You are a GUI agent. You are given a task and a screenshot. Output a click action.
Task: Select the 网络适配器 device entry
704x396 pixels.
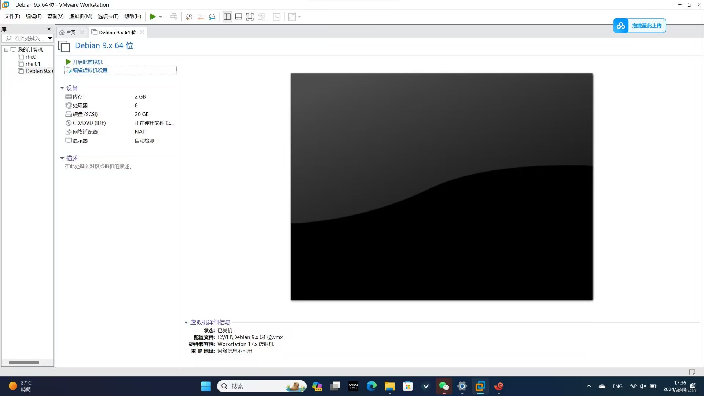85,132
